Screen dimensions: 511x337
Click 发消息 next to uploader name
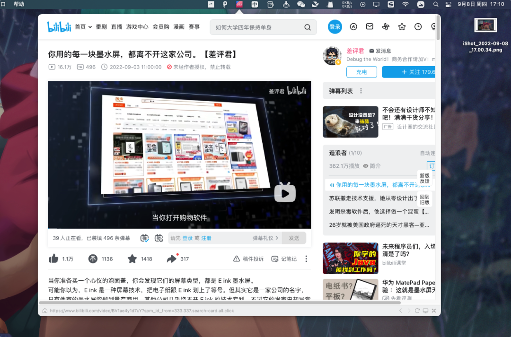[380, 51]
